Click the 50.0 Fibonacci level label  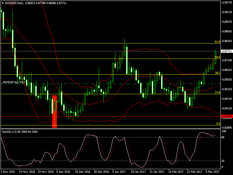point(217,57)
